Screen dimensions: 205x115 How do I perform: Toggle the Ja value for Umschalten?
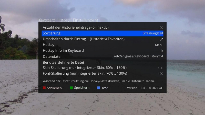click(x=162, y=39)
